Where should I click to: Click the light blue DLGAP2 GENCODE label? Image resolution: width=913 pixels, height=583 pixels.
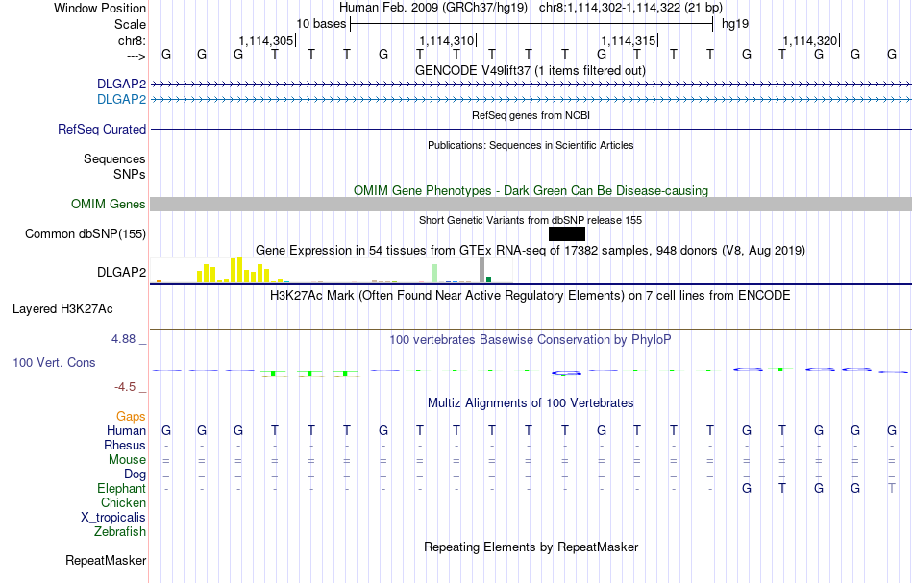click(x=122, y=100)
